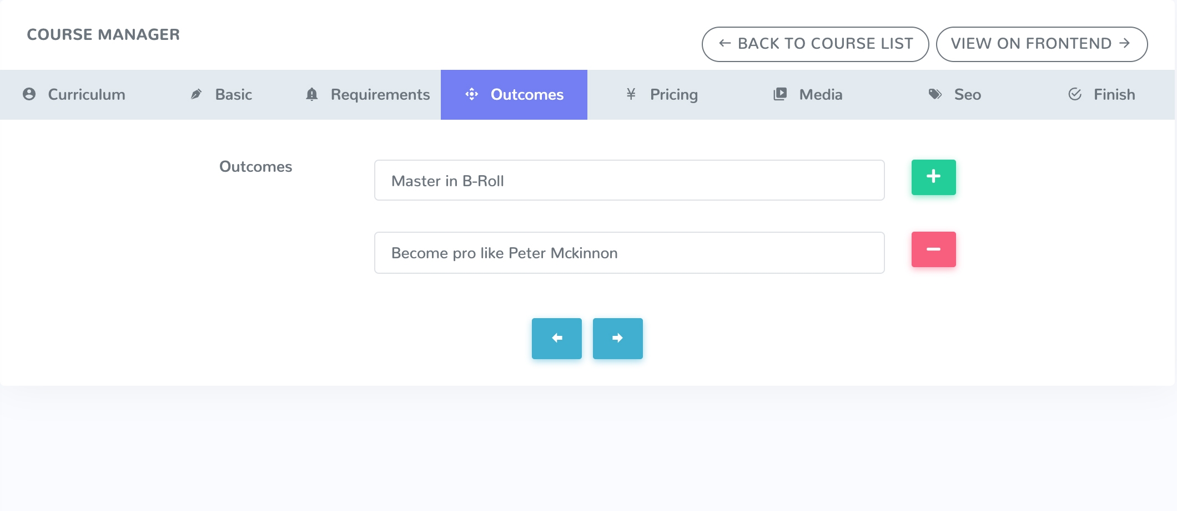1177x511 pixels.
Task: Open View on Frontend link
Action: coord(1041,44)
